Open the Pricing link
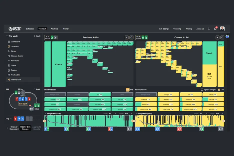Screen dimensions: 234x156 [x=189, y=29]
